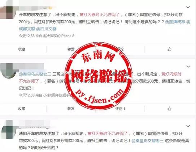Click the second post's blurred avatar

pos(8,71)
